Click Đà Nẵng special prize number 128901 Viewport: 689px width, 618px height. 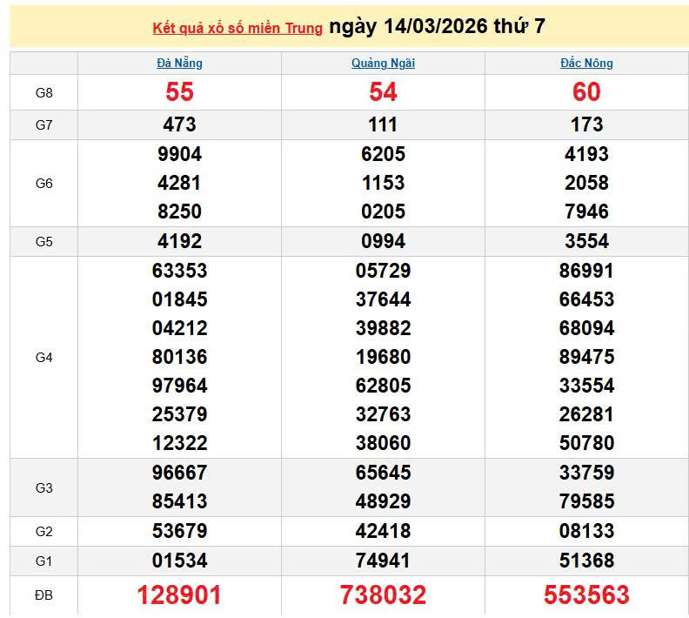tap(179, 595)
